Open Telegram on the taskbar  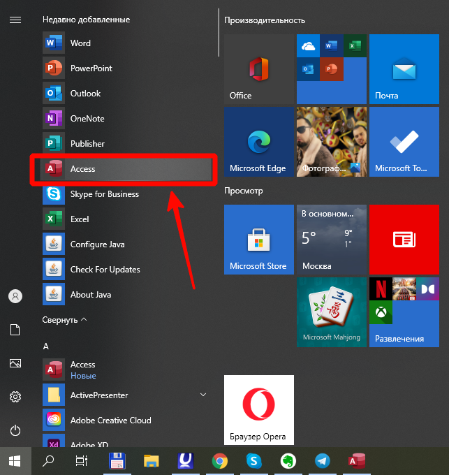(x=322, y=461)
